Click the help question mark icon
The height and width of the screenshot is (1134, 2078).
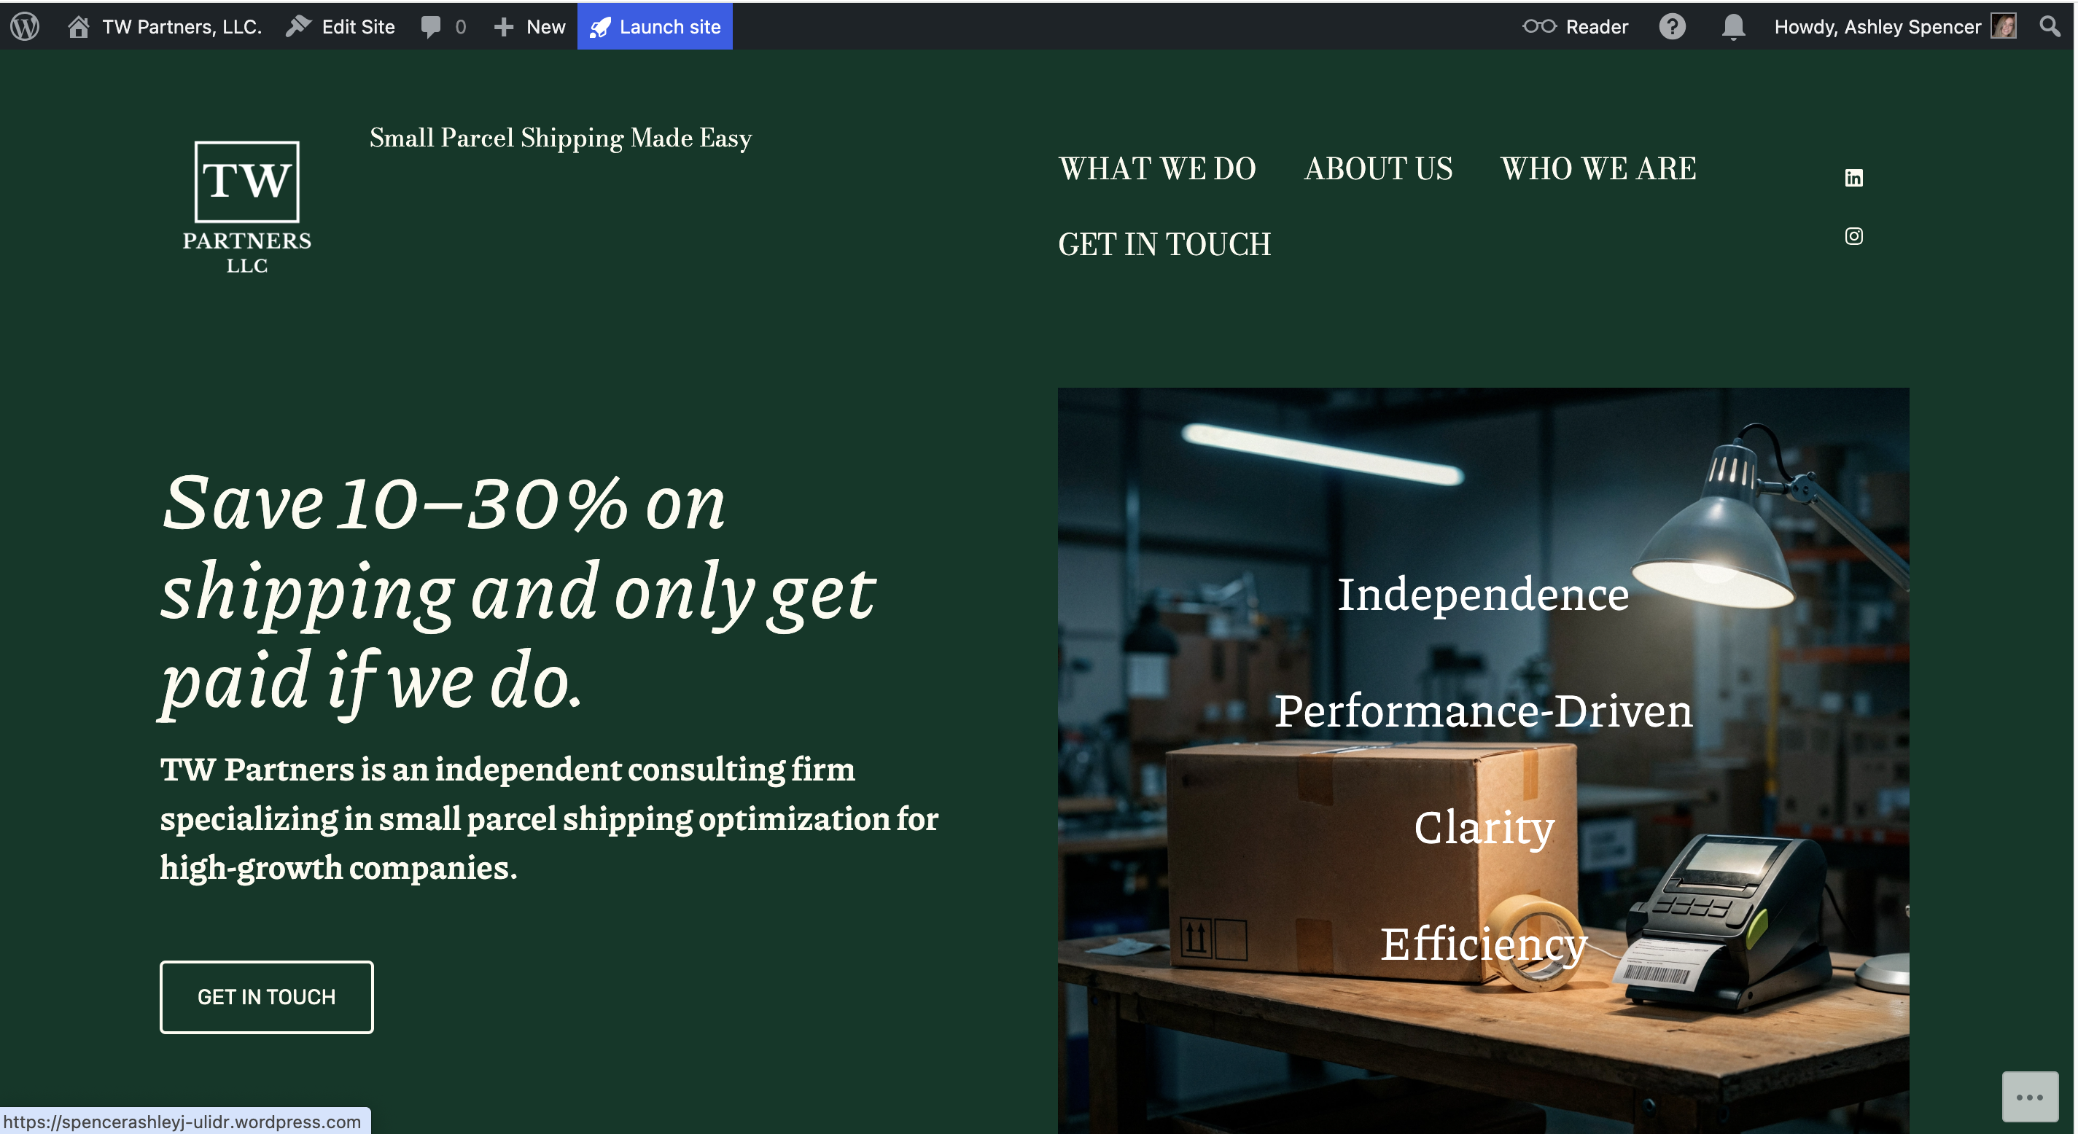[1672, 27]
